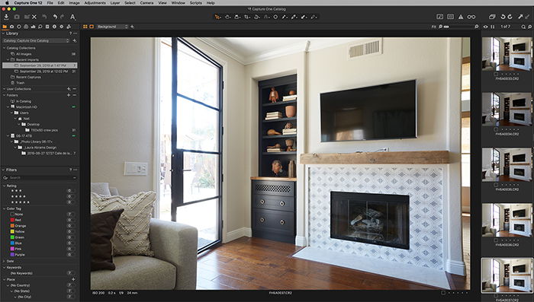Tick the checkbox under thumbnail FH6A0033.CR2
534x302 pixels.
pos(496,74)
